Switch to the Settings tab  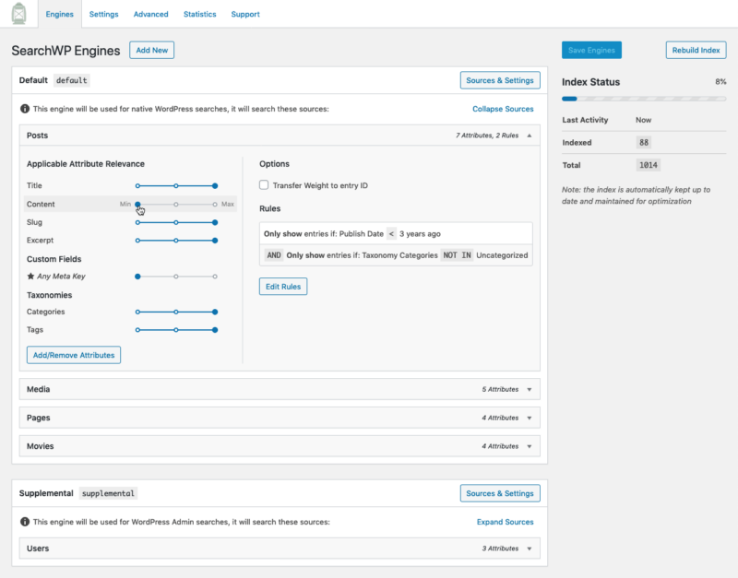point(103,14)
